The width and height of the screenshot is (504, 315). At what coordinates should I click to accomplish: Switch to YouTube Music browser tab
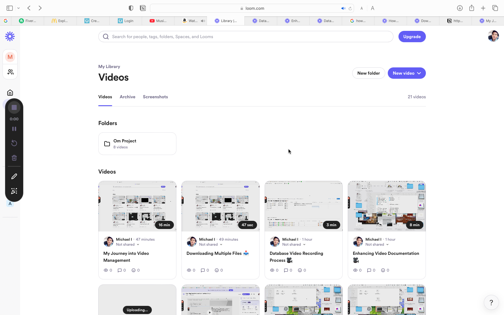point(158,21)
